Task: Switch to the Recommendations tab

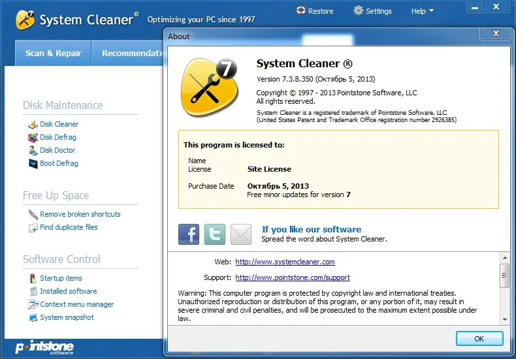Action: coord(128,54)
